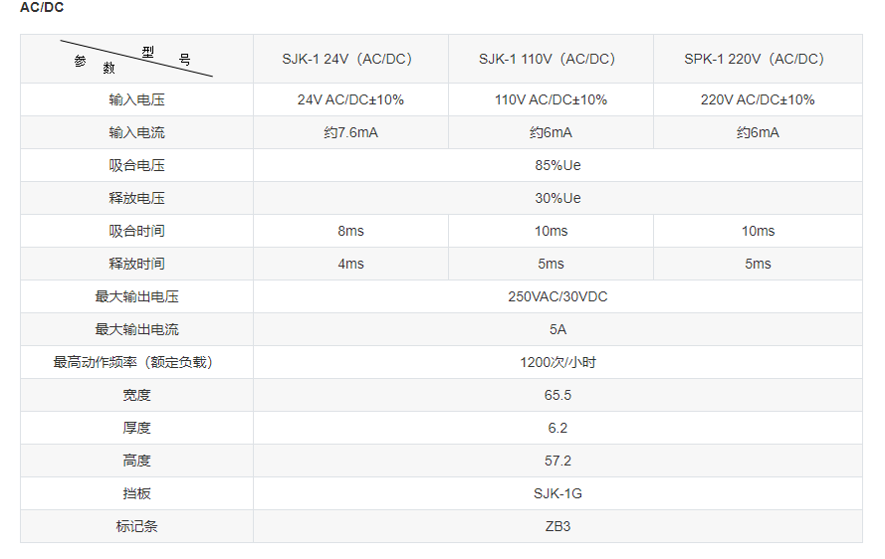Click the 110V AC/DC±10% cell
Screen dimensions: 885x559
551,99
